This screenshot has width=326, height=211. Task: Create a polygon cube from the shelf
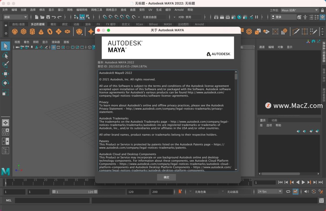23,31
